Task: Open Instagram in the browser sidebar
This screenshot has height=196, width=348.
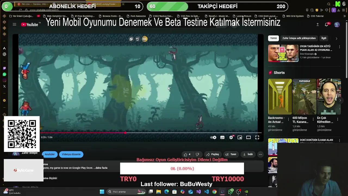Action: [x=4, y=80]
